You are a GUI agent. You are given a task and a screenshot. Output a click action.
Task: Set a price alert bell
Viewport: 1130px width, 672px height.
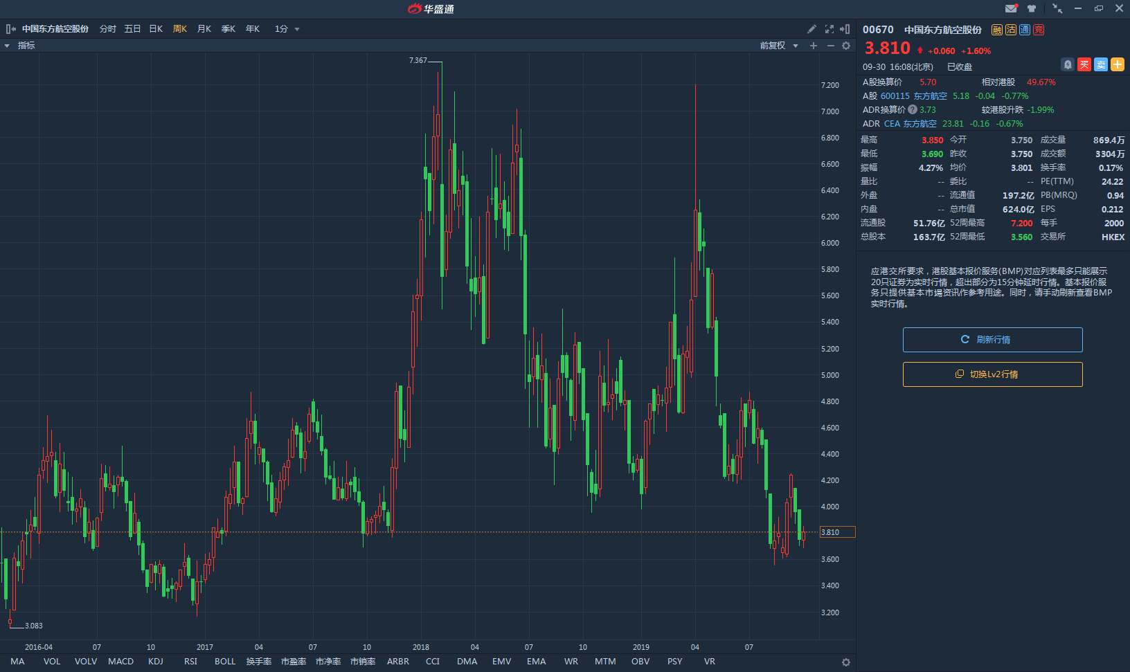(1068, 64)
